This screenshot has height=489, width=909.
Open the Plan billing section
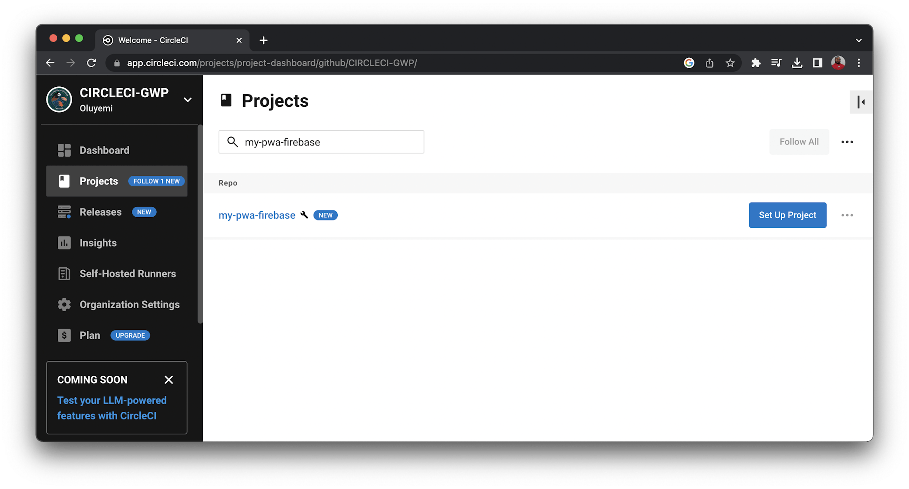(64, 335)
